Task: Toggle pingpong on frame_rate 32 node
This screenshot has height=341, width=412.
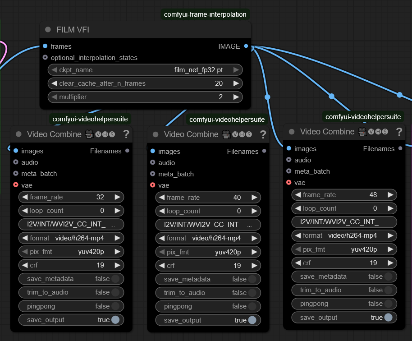Action: 71,306
